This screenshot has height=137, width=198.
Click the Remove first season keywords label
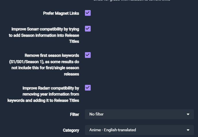click(52, 55)
